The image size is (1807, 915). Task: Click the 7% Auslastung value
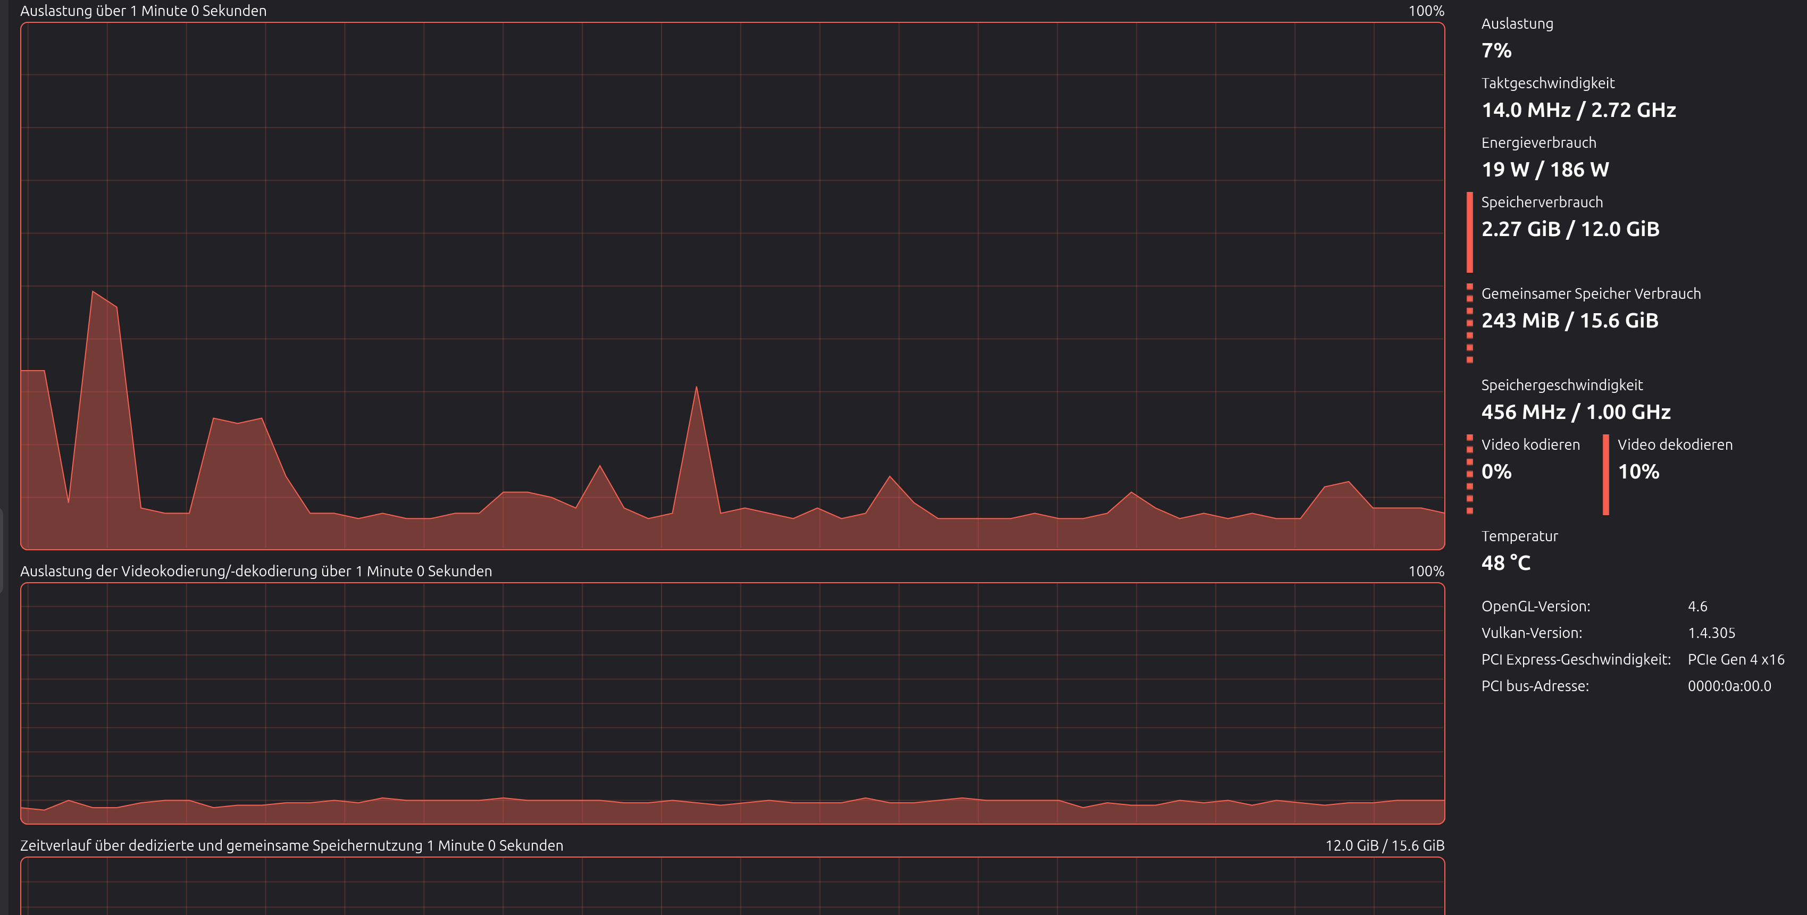coord(1496,51)
